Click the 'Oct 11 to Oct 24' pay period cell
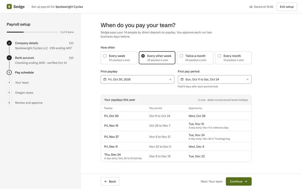The image size is (302, 189). tap(160, 116)
